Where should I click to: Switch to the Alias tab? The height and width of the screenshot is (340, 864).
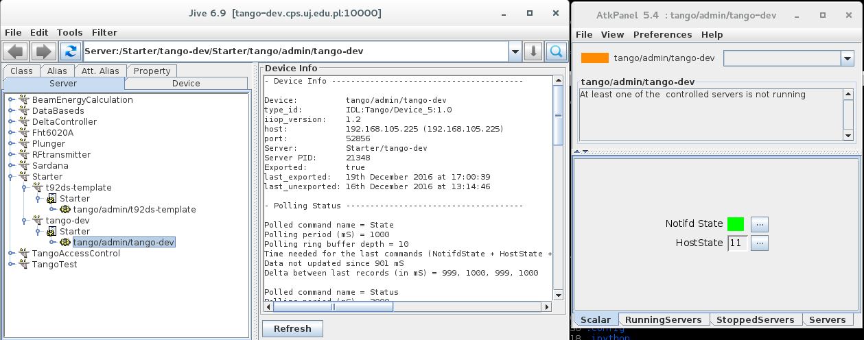point(57,71)
